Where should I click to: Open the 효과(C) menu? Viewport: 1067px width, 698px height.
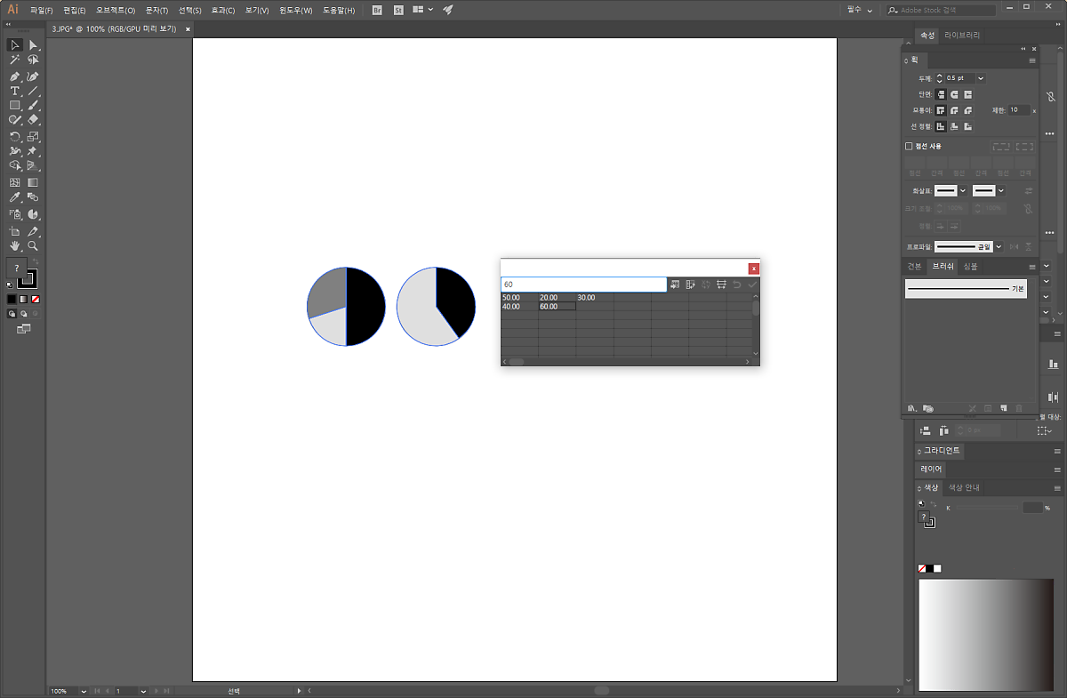(223, 11)
